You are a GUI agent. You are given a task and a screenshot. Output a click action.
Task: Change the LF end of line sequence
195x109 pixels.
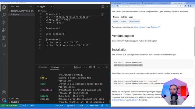(x=87, y=106)
